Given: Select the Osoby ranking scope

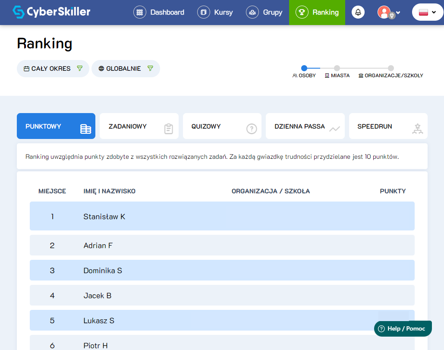Looking at the screenshot, I should point(304,68).
